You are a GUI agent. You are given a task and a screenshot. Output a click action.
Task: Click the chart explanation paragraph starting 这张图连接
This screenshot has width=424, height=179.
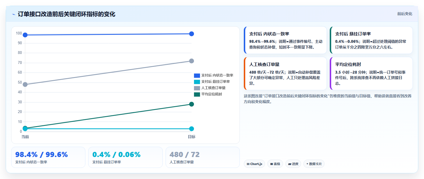pos(328,99)
